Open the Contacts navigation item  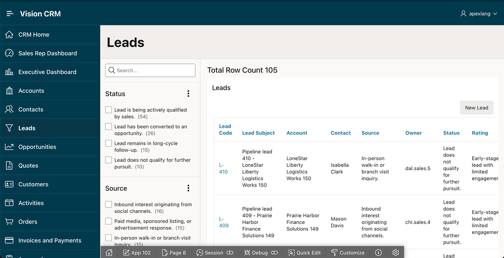(50, 110)
